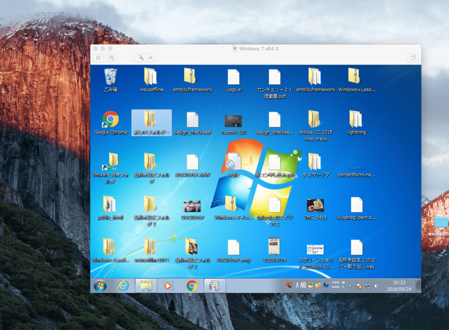Show hidden system tray icons
The image size is (449, 330).
[350, 286]
